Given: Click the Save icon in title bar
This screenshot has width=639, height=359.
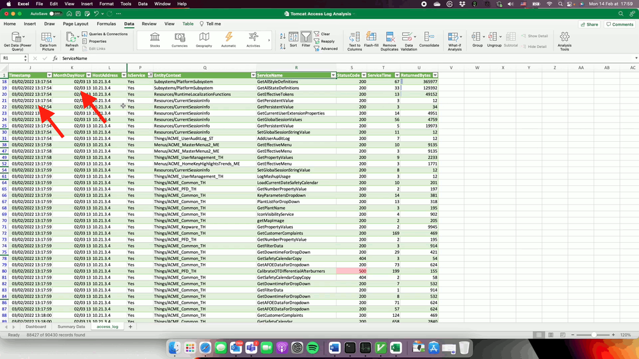Looking at the screenshot, I should coord(78,13).
